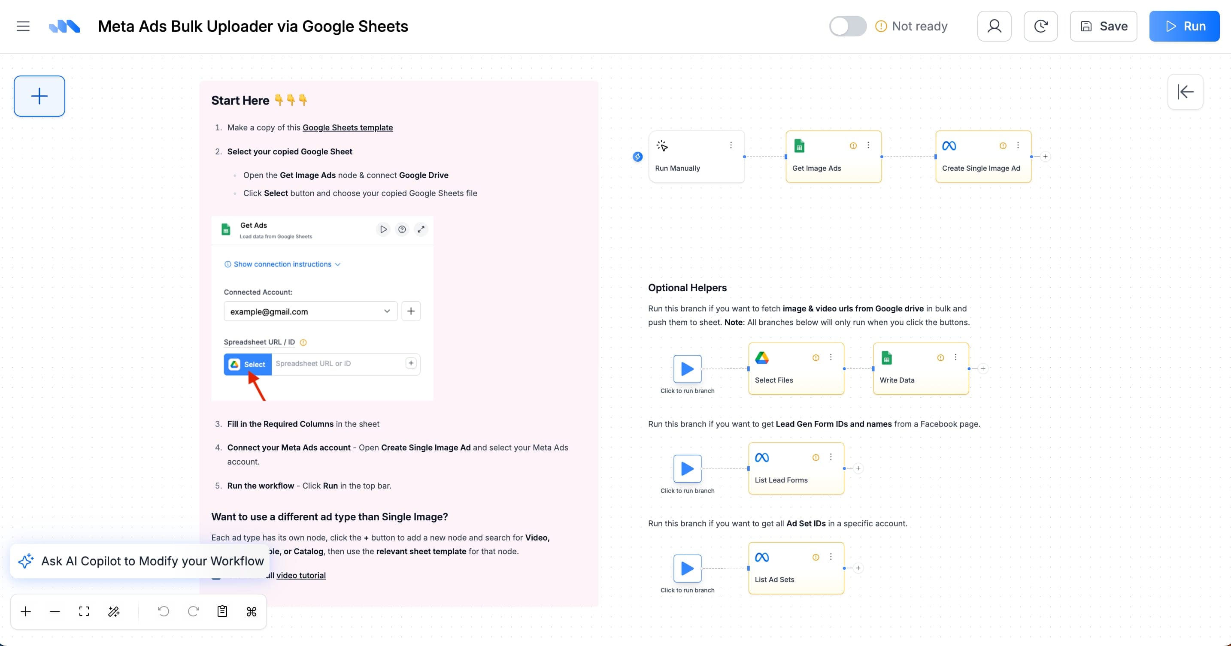Click Meta icon on Create Single Image Ad

click(x=949, y=145)
